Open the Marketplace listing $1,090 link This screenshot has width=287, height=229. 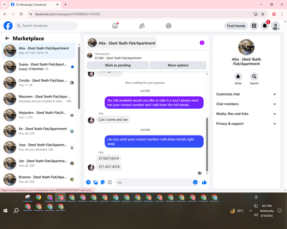(118, 58)
